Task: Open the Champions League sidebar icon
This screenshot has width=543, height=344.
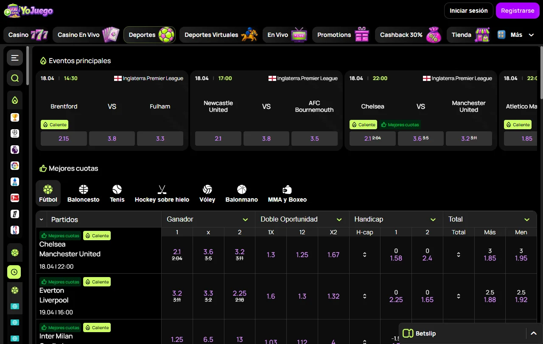Action: click(15, 133)
